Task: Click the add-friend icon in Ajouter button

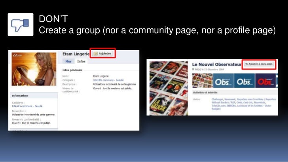Action: tap(246, 64)
